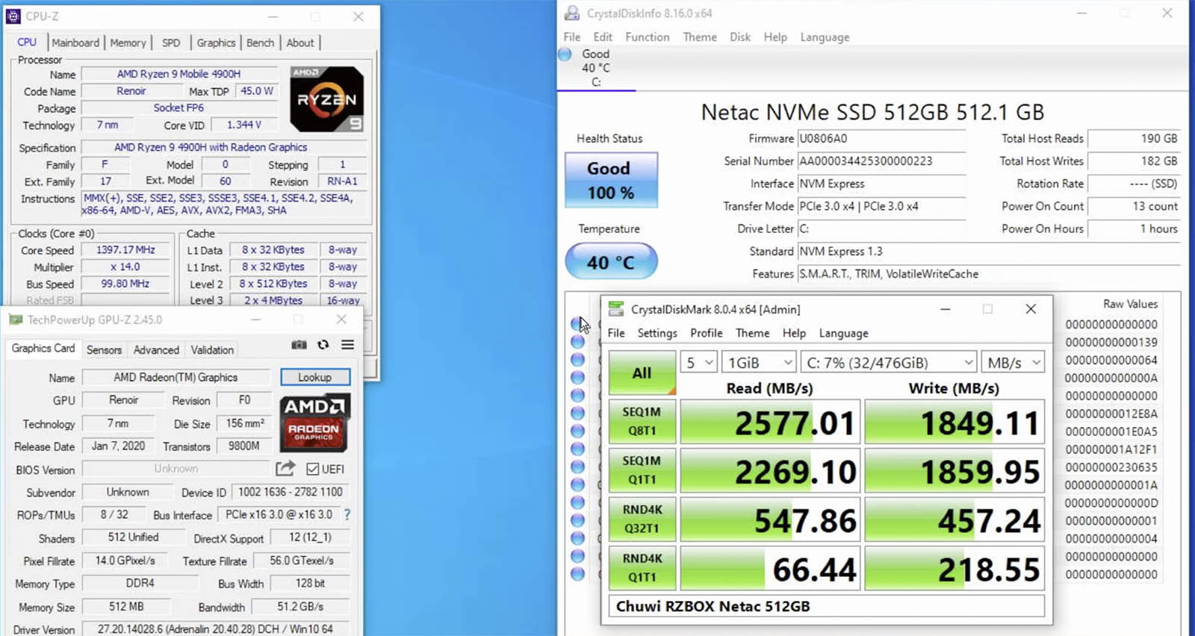Toggle the UEFI checkbox
Image resolution: width=1195 pixels, height=636 pixels.
[313, 469]
